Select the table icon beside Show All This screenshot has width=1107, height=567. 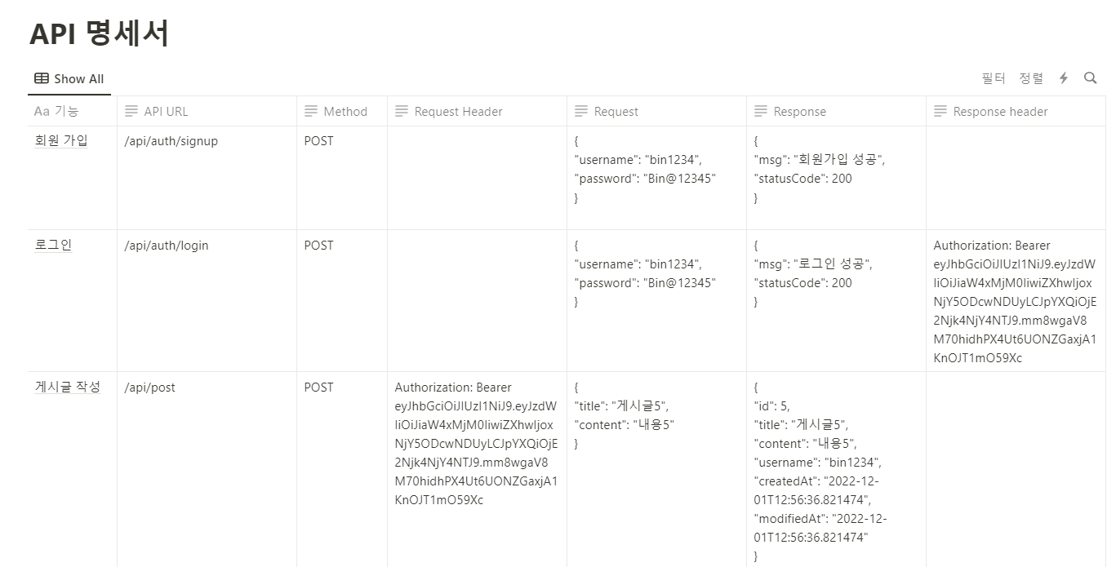42,78
